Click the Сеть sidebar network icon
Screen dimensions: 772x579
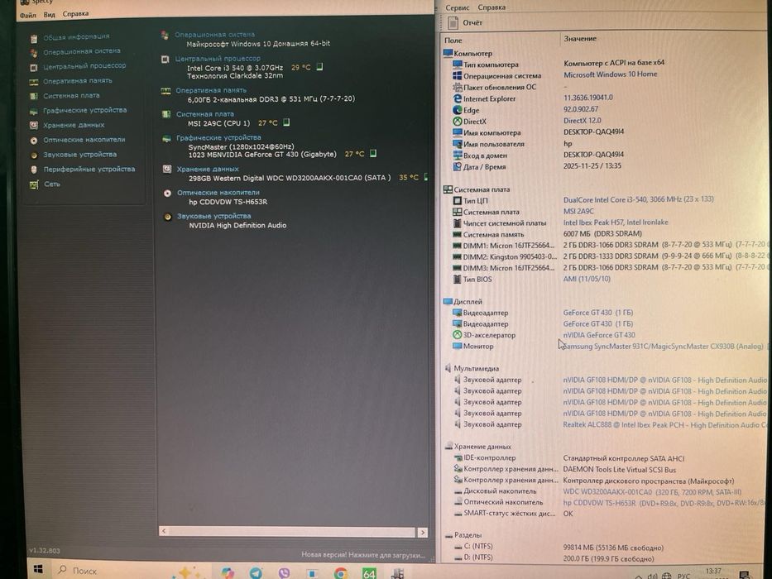(33, 184)
